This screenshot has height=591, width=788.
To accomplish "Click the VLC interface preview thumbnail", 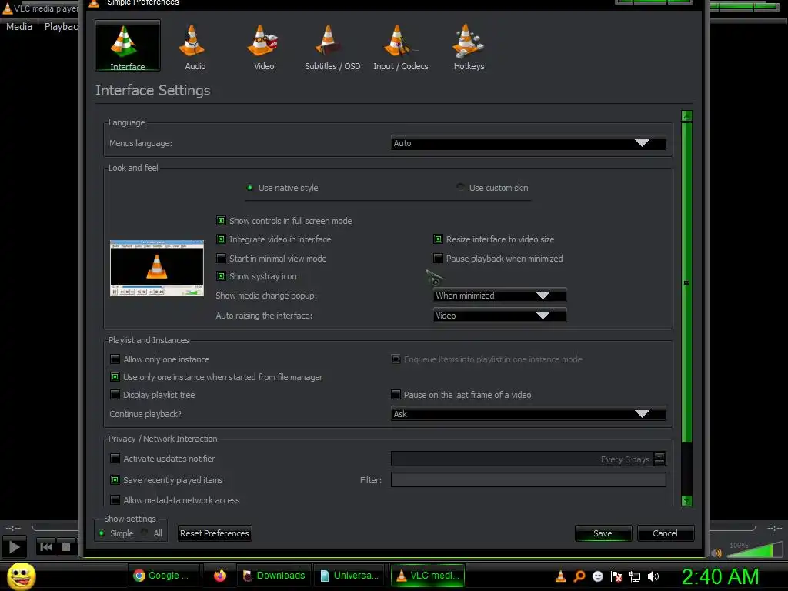I will tap(157, 268).
